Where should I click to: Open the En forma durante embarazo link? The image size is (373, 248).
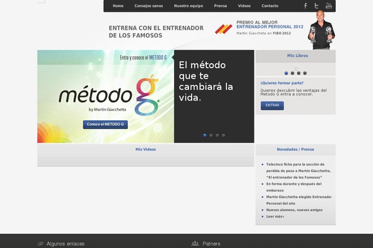point(294,187)
